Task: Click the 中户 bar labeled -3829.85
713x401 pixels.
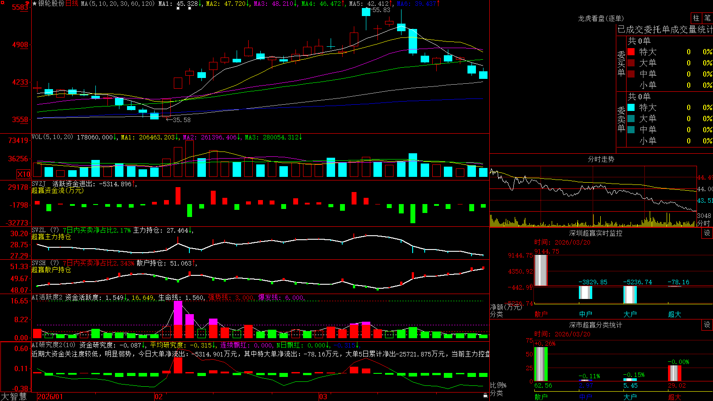Action: pos(586,292)
